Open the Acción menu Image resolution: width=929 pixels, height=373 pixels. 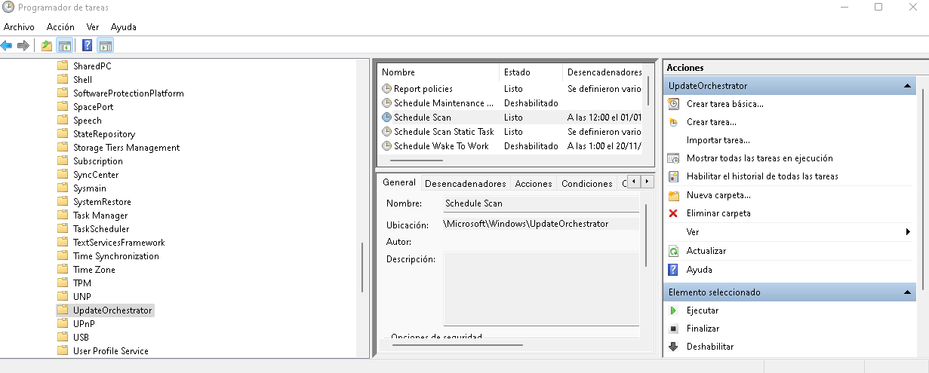60,26
